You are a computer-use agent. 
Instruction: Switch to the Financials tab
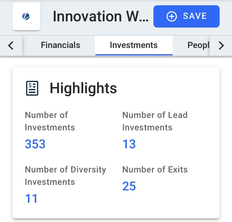(x=60, y=45)
